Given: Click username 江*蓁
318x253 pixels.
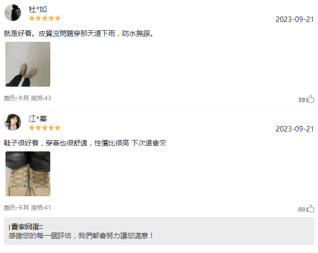Looking at the screenshot, I should tap(38, 119).
